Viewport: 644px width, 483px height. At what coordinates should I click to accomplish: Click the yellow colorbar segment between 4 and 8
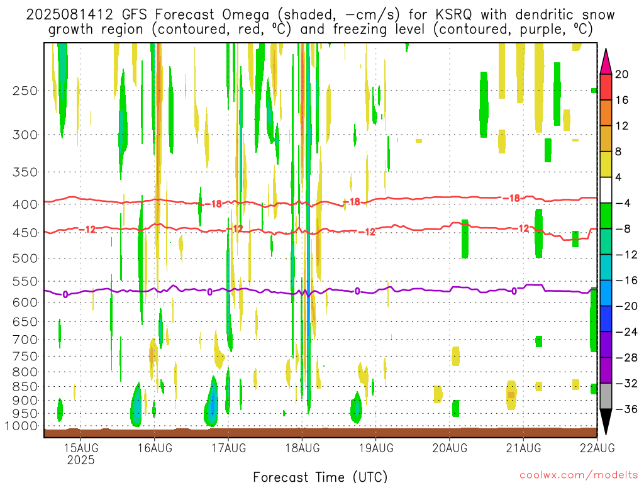(x=606, y=164)
